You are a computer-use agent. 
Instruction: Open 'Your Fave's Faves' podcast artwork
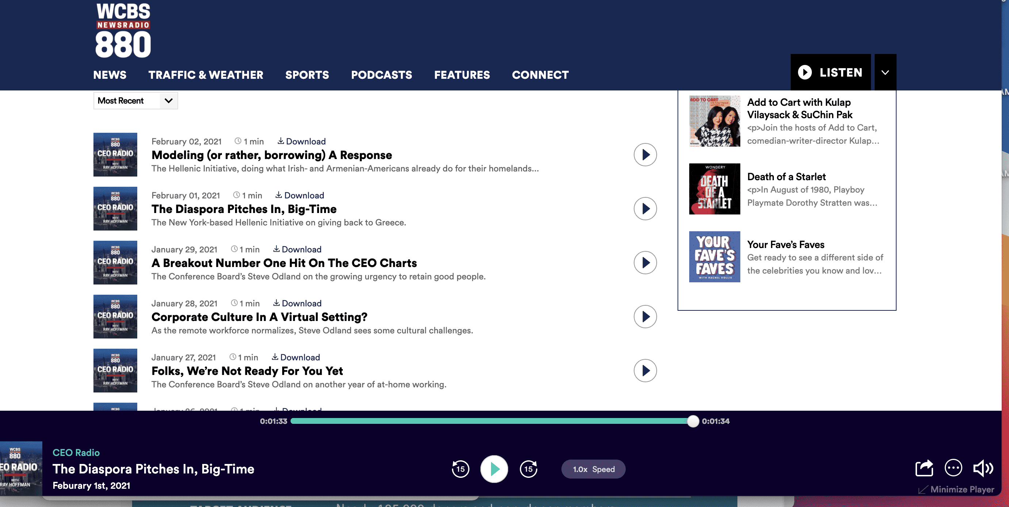714,256
